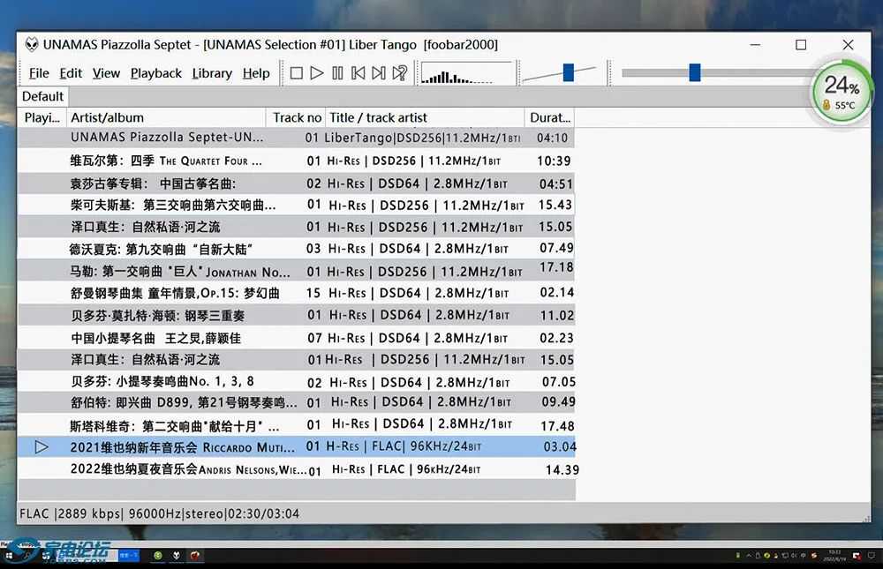
Task: Open the Help menu
Action: click(x=256, y=73)
